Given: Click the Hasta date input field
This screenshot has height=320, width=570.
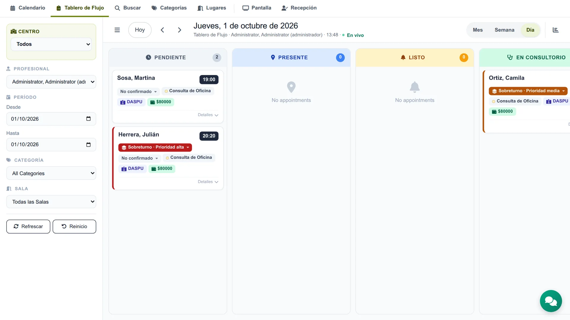Looking at the screenshot, I should coord(51,145).
